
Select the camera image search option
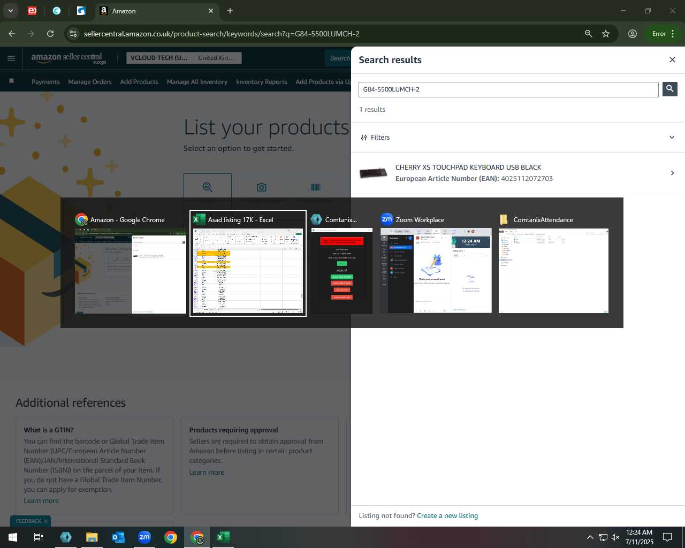click(x=261, y=187)
